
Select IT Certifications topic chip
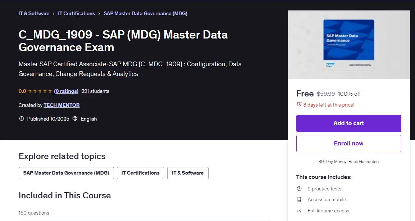141,173
